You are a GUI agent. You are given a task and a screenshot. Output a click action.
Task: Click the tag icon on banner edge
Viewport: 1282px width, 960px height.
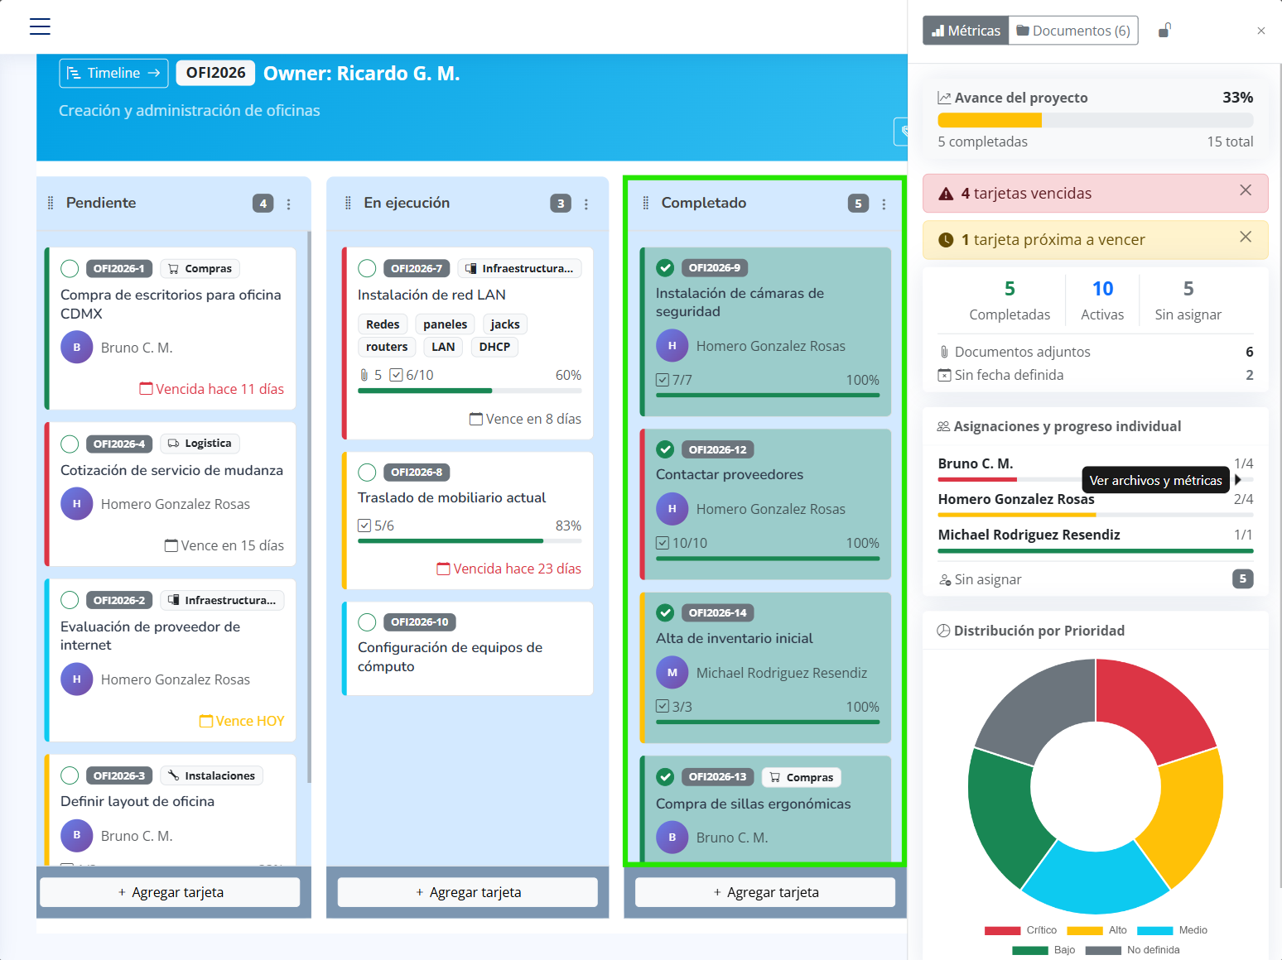(x=903, y=131)
